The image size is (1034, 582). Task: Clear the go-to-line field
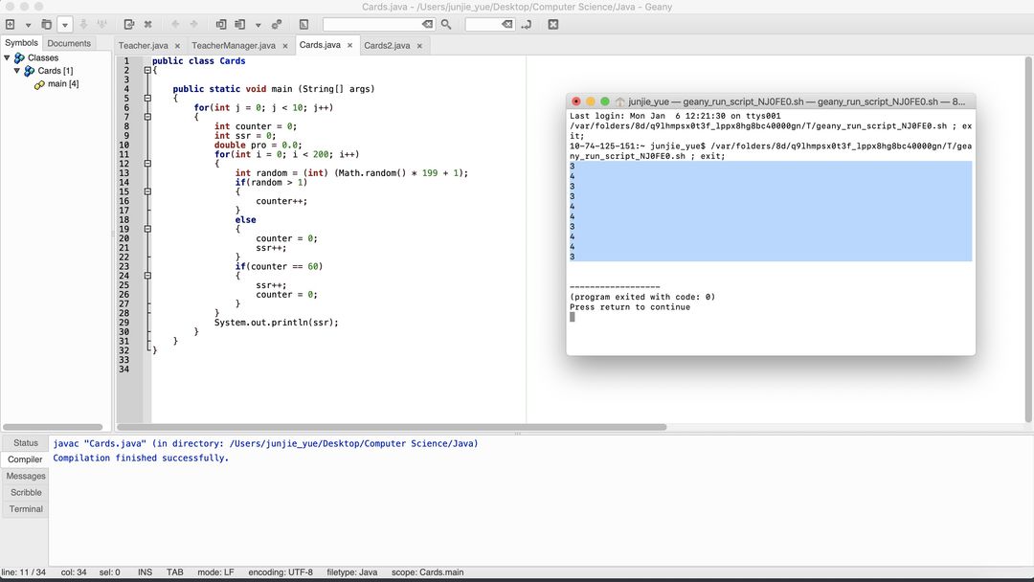pyautogui.click(x=507, y=24)
